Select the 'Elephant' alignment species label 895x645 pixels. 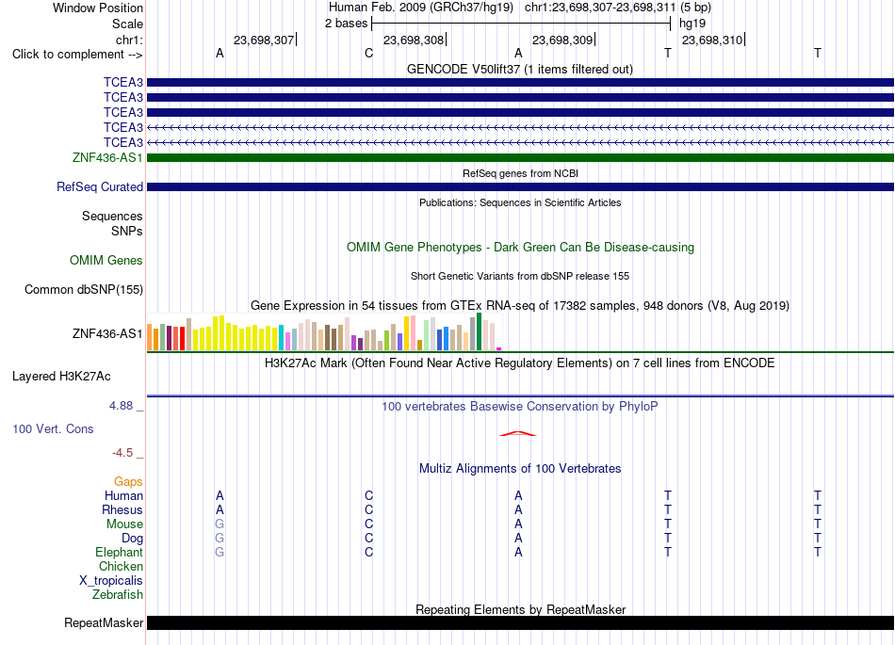(x=119, y=553)
